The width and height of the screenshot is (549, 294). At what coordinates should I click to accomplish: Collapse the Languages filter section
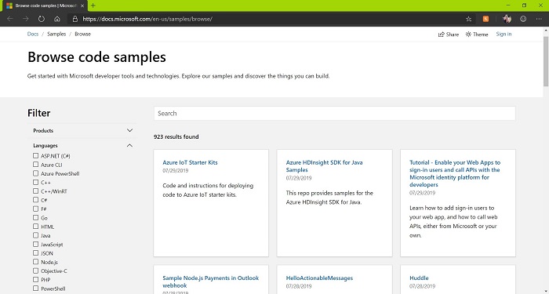(x=82, y=146)
